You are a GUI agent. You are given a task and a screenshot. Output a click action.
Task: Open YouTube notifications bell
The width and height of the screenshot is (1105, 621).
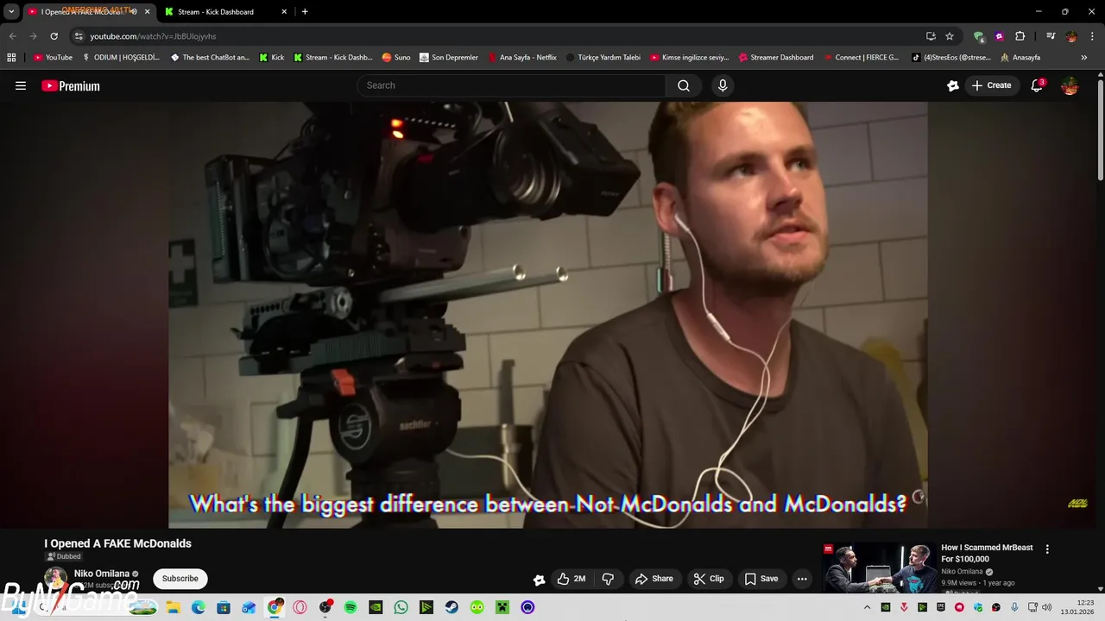pyautogui.click(x=1037, y=85)
